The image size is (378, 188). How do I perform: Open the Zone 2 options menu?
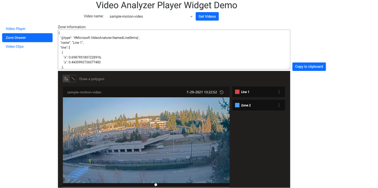pos(279,105)
